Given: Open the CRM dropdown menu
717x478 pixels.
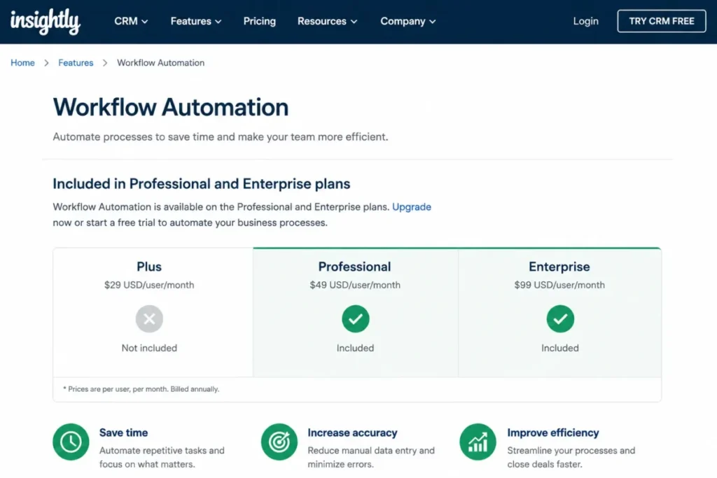Looking at the screenshot, I should click(131, 22).
